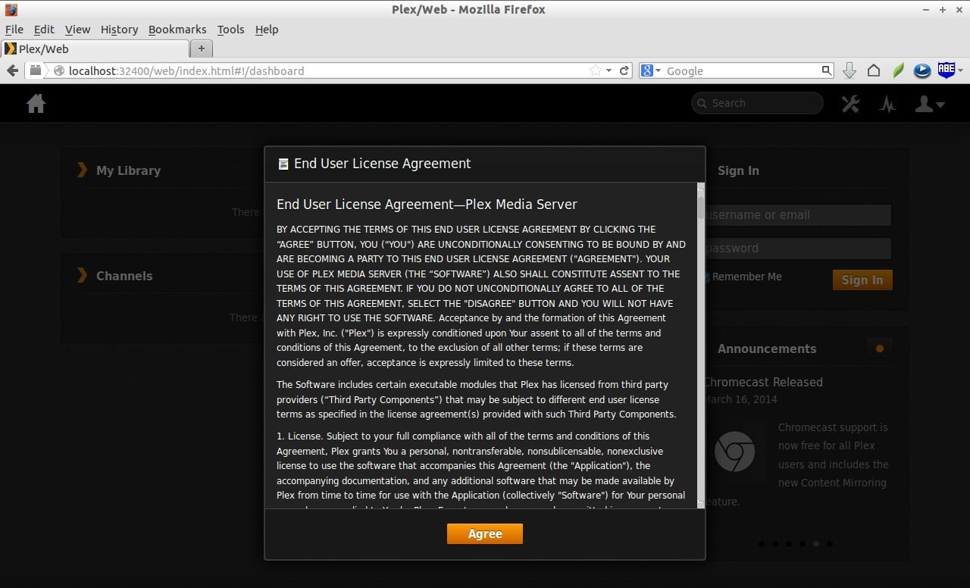Open Plex settings wrench icon
The width and height of the screenshot is (970, 588).
click(850, 104)
